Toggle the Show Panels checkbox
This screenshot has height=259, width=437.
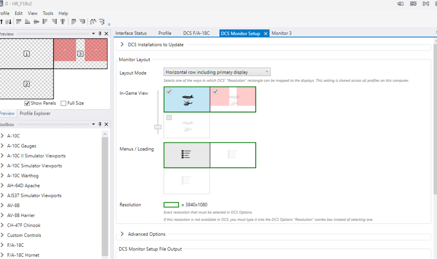pos(27,104)
